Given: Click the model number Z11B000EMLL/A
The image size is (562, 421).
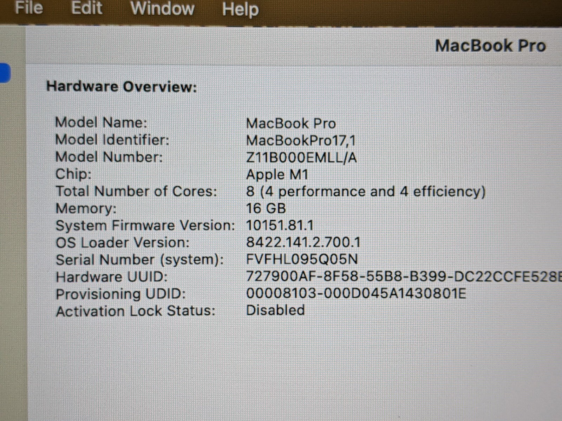Looking at the screenshot, I should pyautogui.click(x=301, y=158).
